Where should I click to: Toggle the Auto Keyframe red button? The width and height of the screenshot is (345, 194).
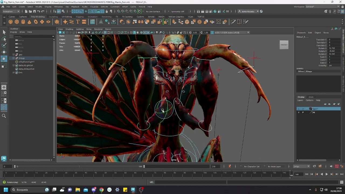tap(337, 166)
